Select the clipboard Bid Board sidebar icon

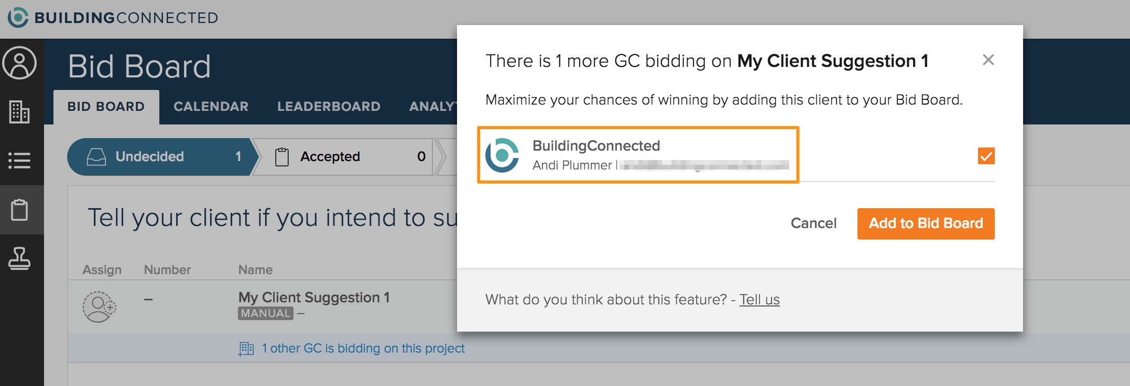[x=20, y=210]
